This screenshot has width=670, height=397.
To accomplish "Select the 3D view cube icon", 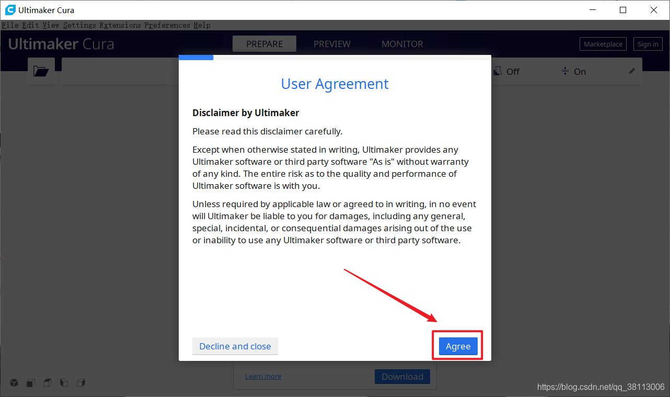I will point(14,383).
